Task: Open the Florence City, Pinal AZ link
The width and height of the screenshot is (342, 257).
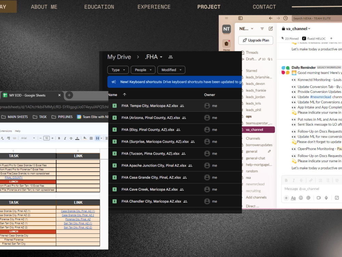Action: 78,219
